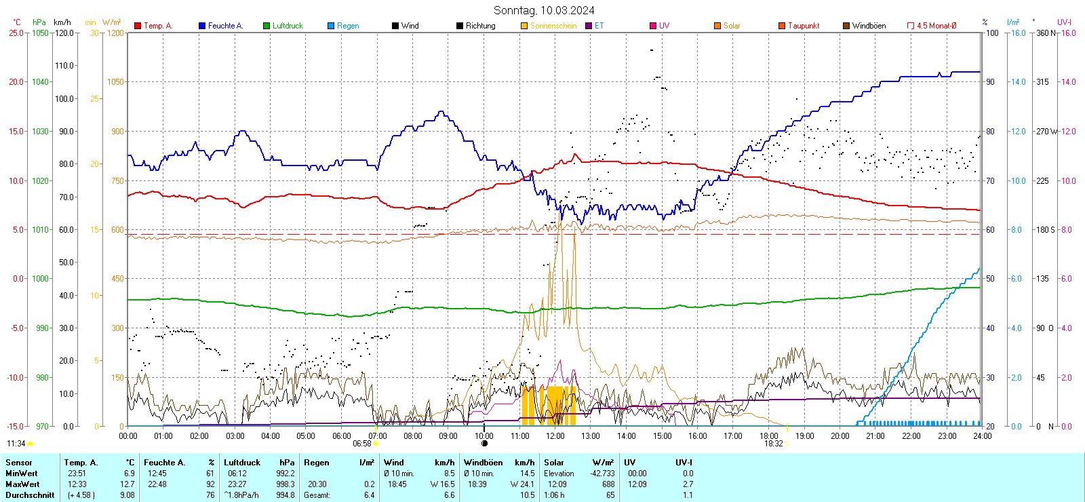The image size is (1085, 502).
Task: Click the light blue Regen legend square
Action: click(x=331, y=26)
